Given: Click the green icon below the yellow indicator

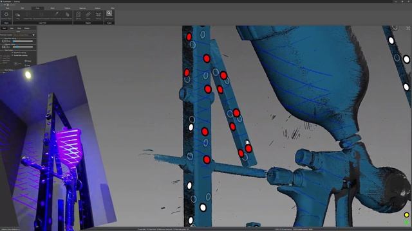Looking at the screenshot, I should click(407, 223).
